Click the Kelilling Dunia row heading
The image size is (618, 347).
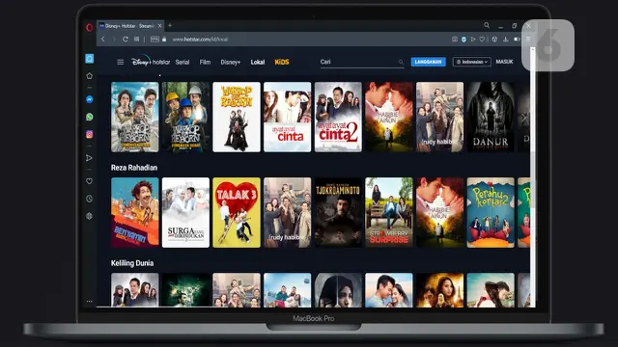tap(132, 263)
